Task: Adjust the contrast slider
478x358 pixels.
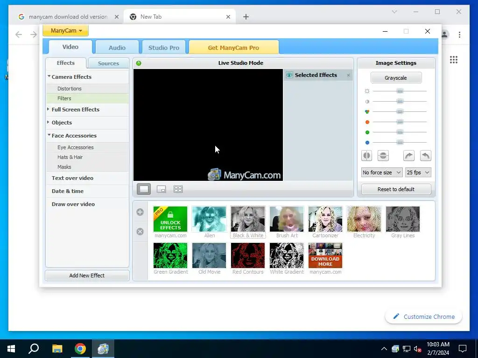Action: click(400, 101)
